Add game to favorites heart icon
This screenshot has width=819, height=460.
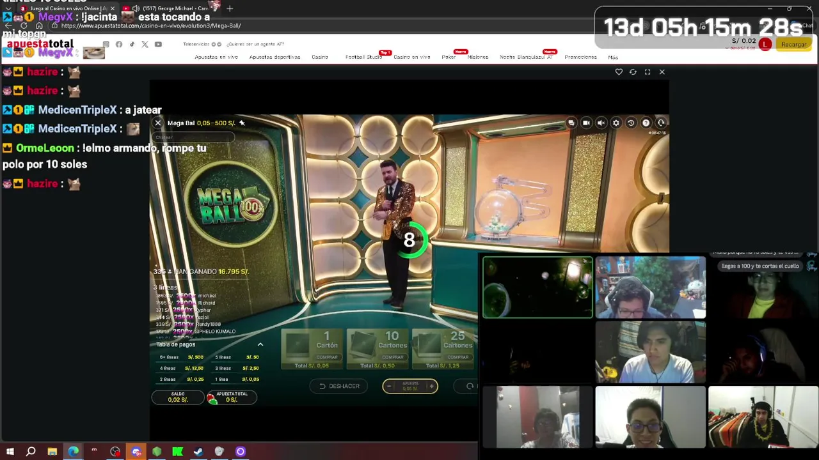[619, 72]
